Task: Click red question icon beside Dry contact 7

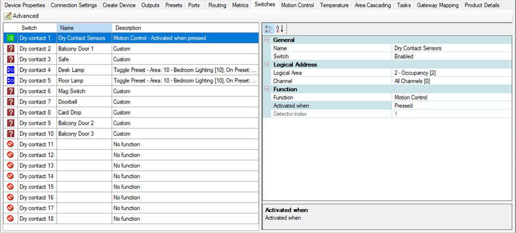Action: pyautogui.click(x=10, y=102)
